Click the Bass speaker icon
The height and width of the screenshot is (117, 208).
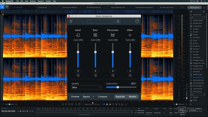point(95,35)
